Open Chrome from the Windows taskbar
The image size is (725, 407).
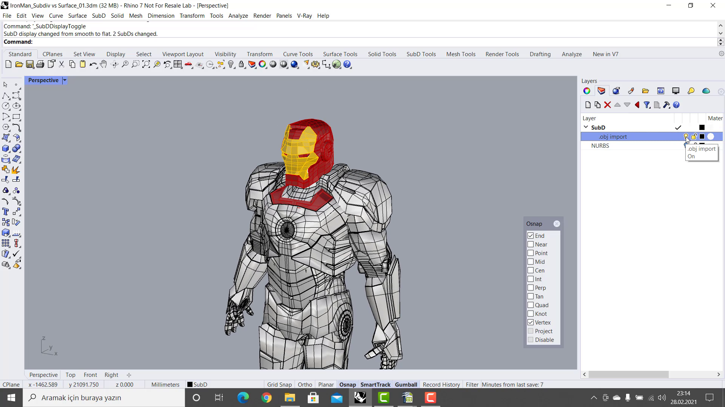coord(266,398)
